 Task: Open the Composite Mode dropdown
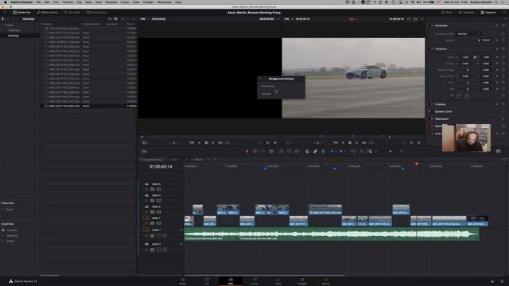468,33
